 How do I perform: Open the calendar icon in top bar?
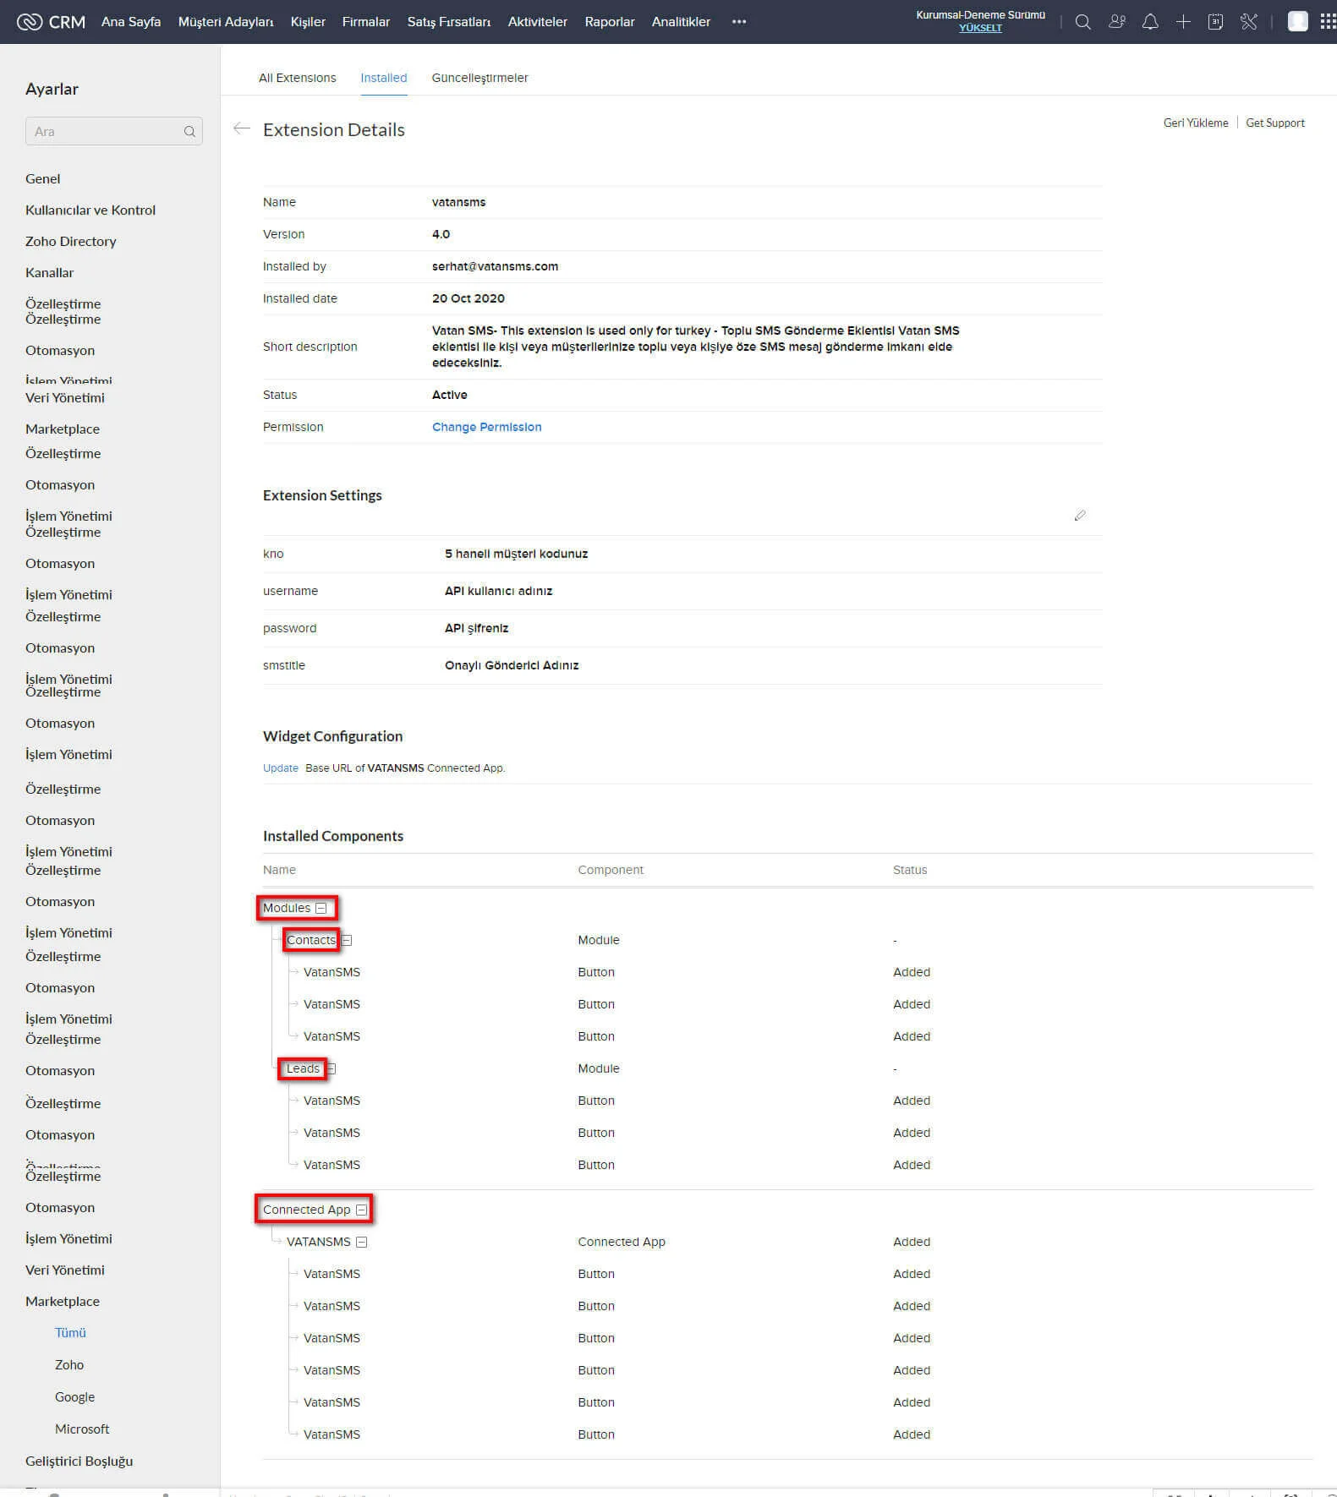pos(1215,22)
